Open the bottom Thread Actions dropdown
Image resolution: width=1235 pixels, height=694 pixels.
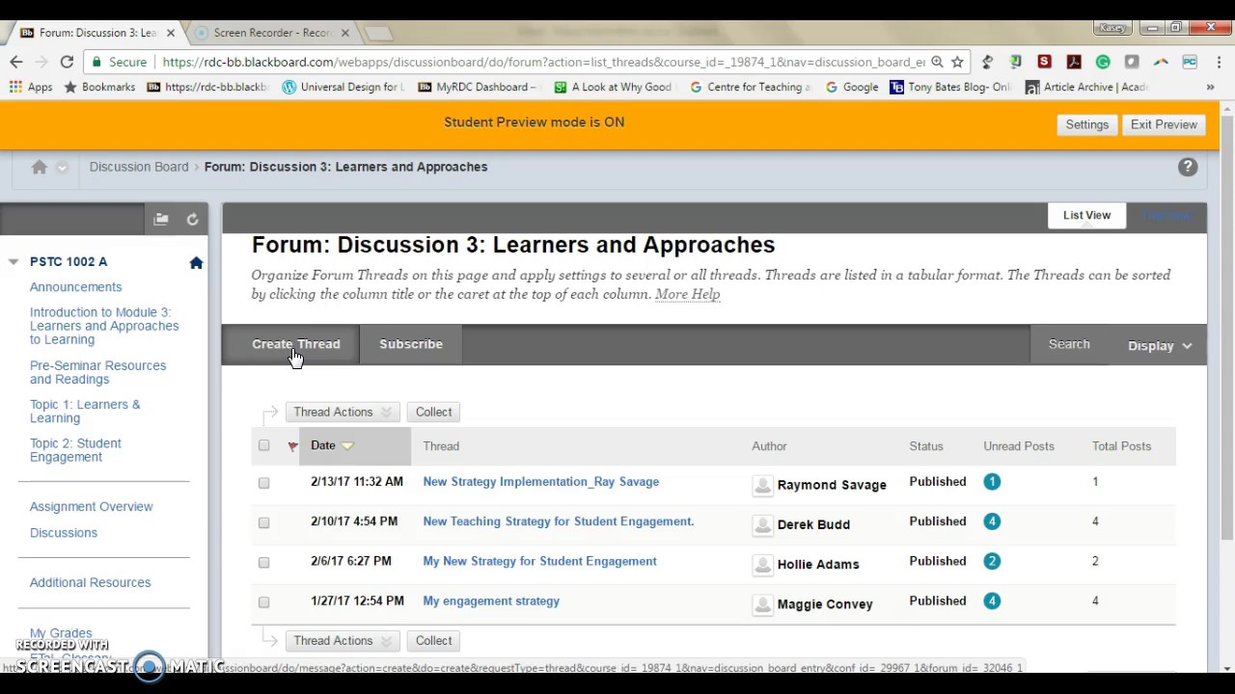[343, 640]
